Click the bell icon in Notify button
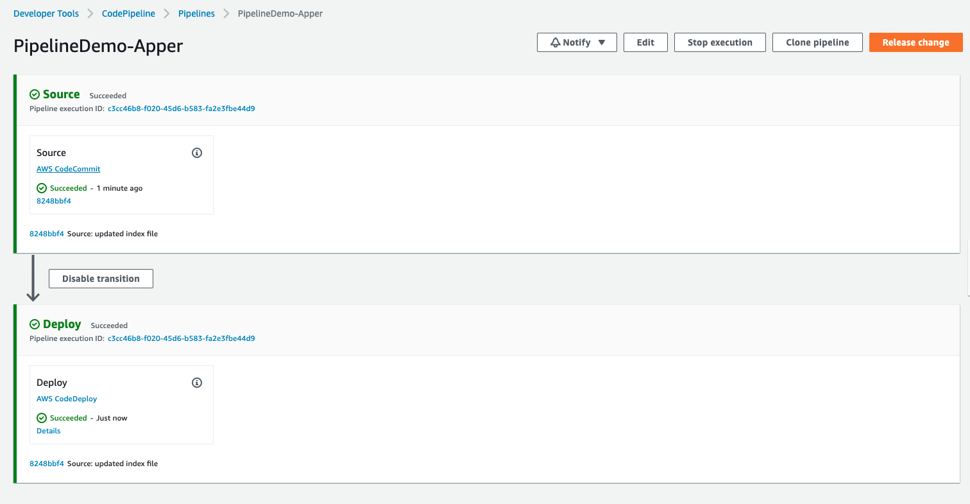Image resolution: width=970 pixels, height=504 pixels. [556, 42]
